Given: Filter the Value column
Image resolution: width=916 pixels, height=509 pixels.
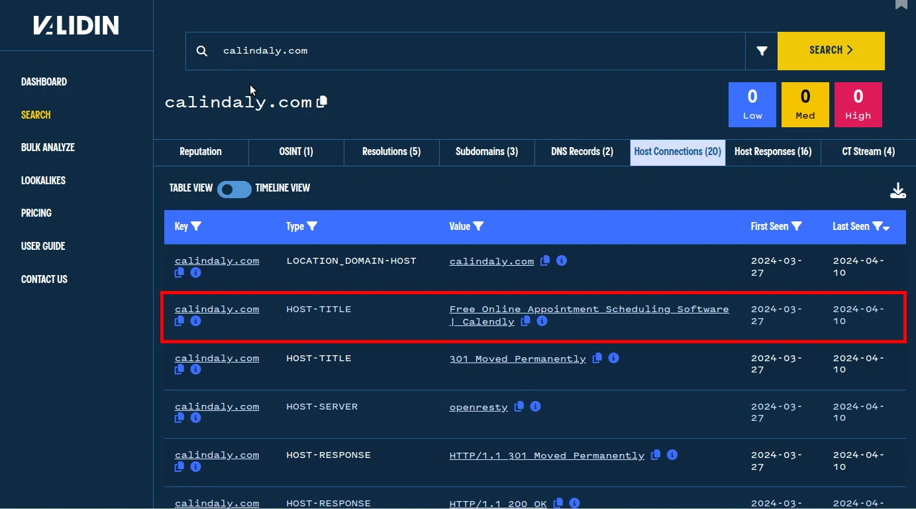Looking at the screenshot, I should pyautogui.click(x=478, y=227).
